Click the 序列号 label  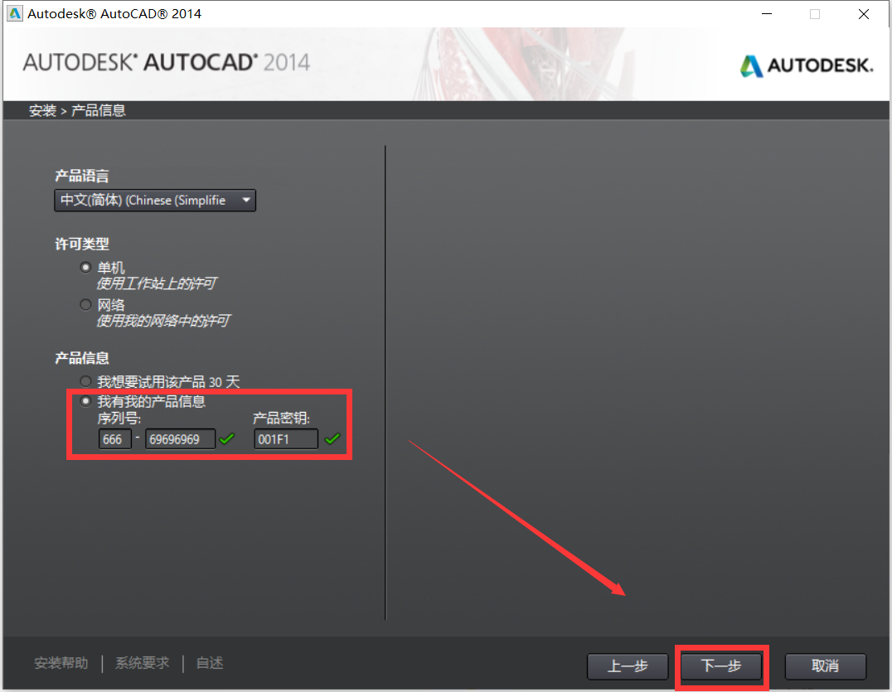click(x=119, y=419)
